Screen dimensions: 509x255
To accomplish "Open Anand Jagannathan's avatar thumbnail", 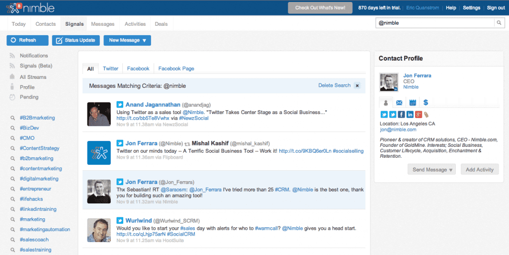I will [x=99, y=114].
